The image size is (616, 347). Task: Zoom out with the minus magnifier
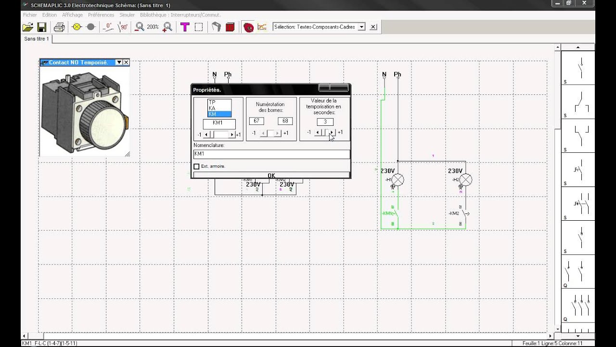click(140, 27)
